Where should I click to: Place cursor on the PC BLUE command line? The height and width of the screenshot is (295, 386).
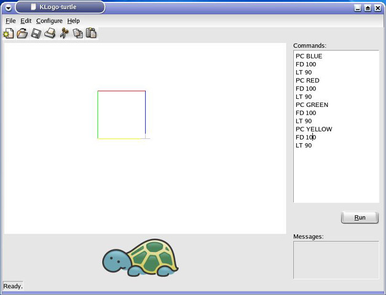point(309,57)
